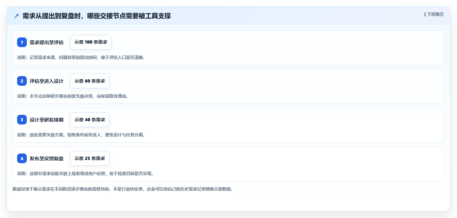Click the description about 关联方案、验收条件和负责人
The width and height of the screenshot is (457, 218).
[x=81, y=135]
